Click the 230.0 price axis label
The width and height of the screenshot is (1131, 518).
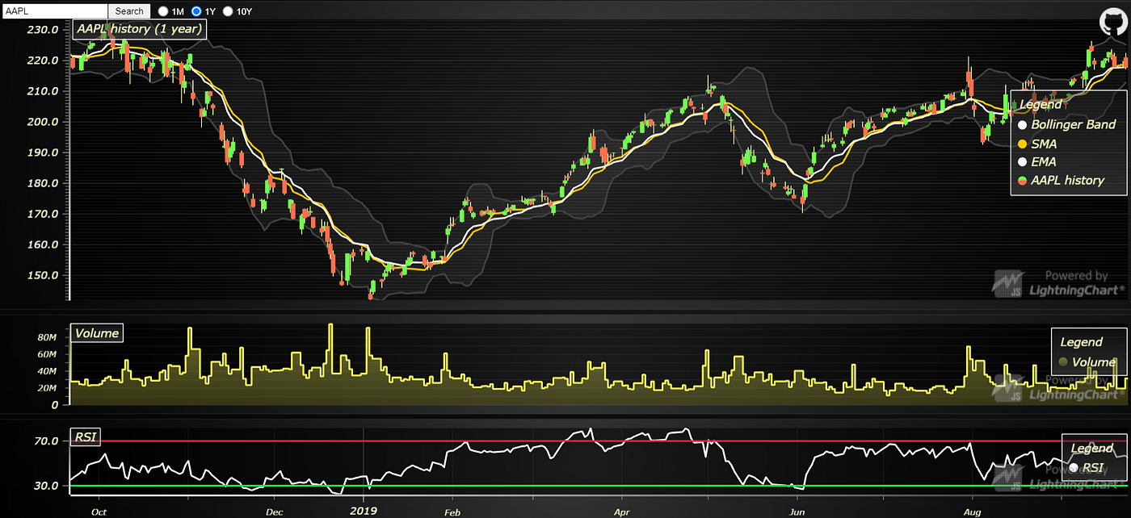coord(42,29)
